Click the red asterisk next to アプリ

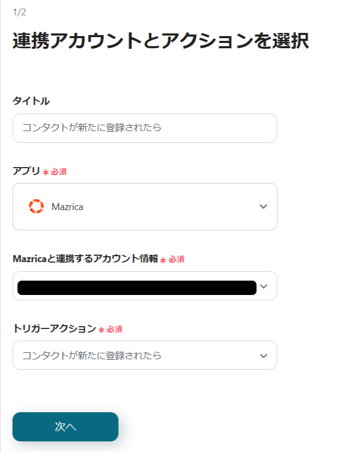coord(46,172)
